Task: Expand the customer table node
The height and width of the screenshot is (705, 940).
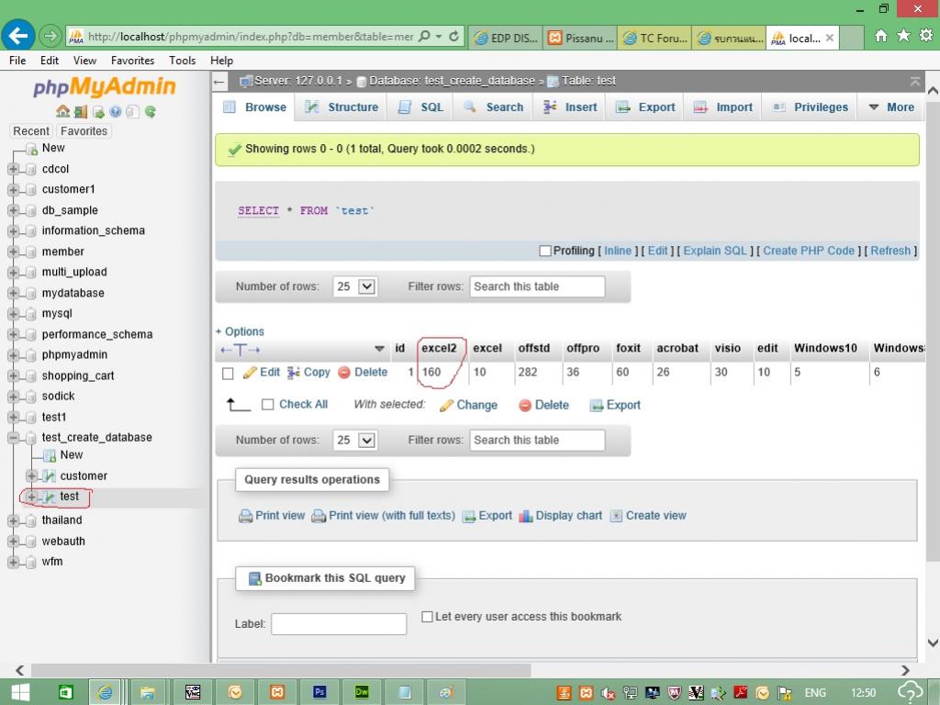Action: (x=31, y=476)
